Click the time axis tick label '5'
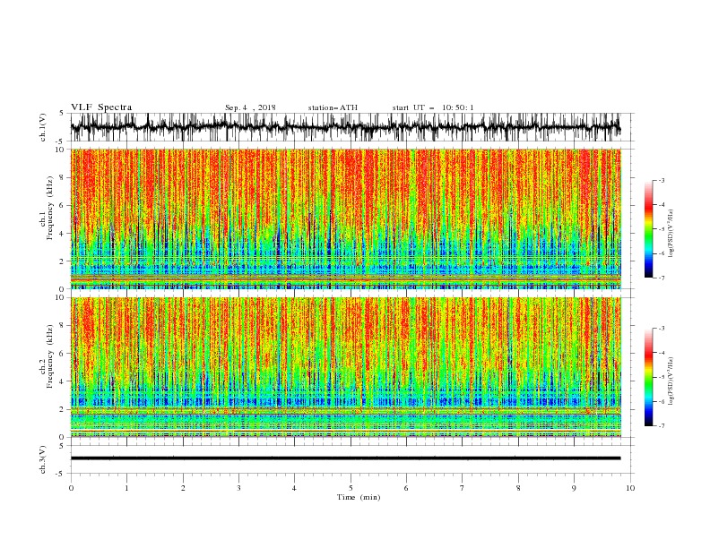The image size is (710, 548). tap(351, 488)
